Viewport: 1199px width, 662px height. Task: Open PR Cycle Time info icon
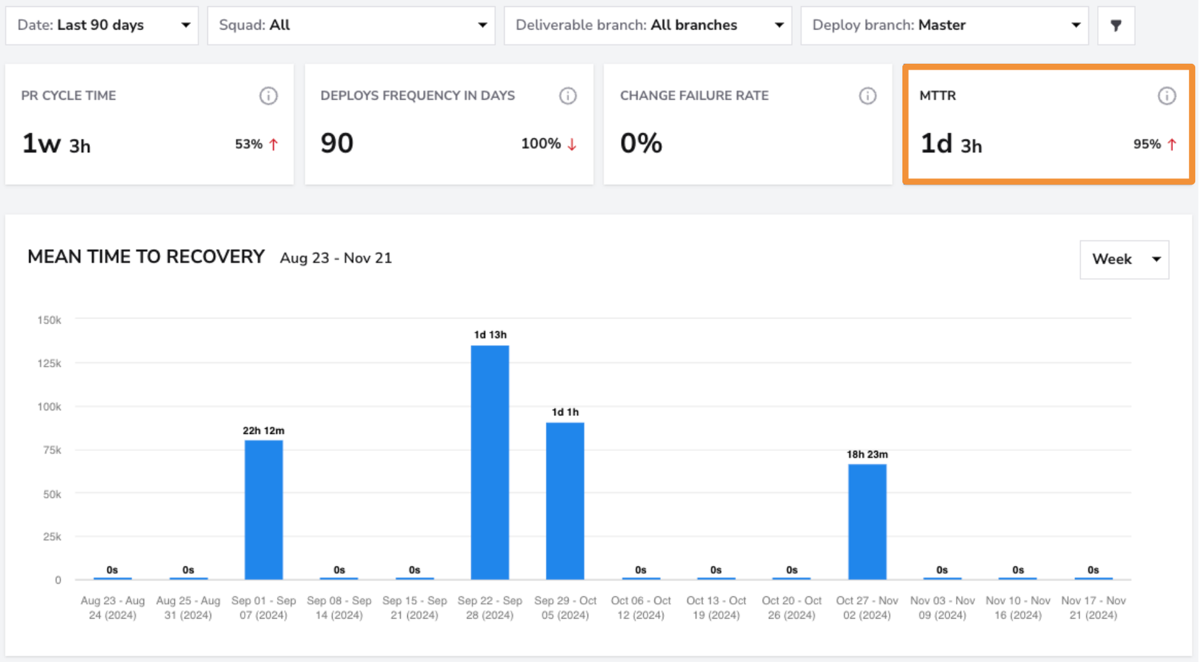pyautogui.click(x=268, y=96)
